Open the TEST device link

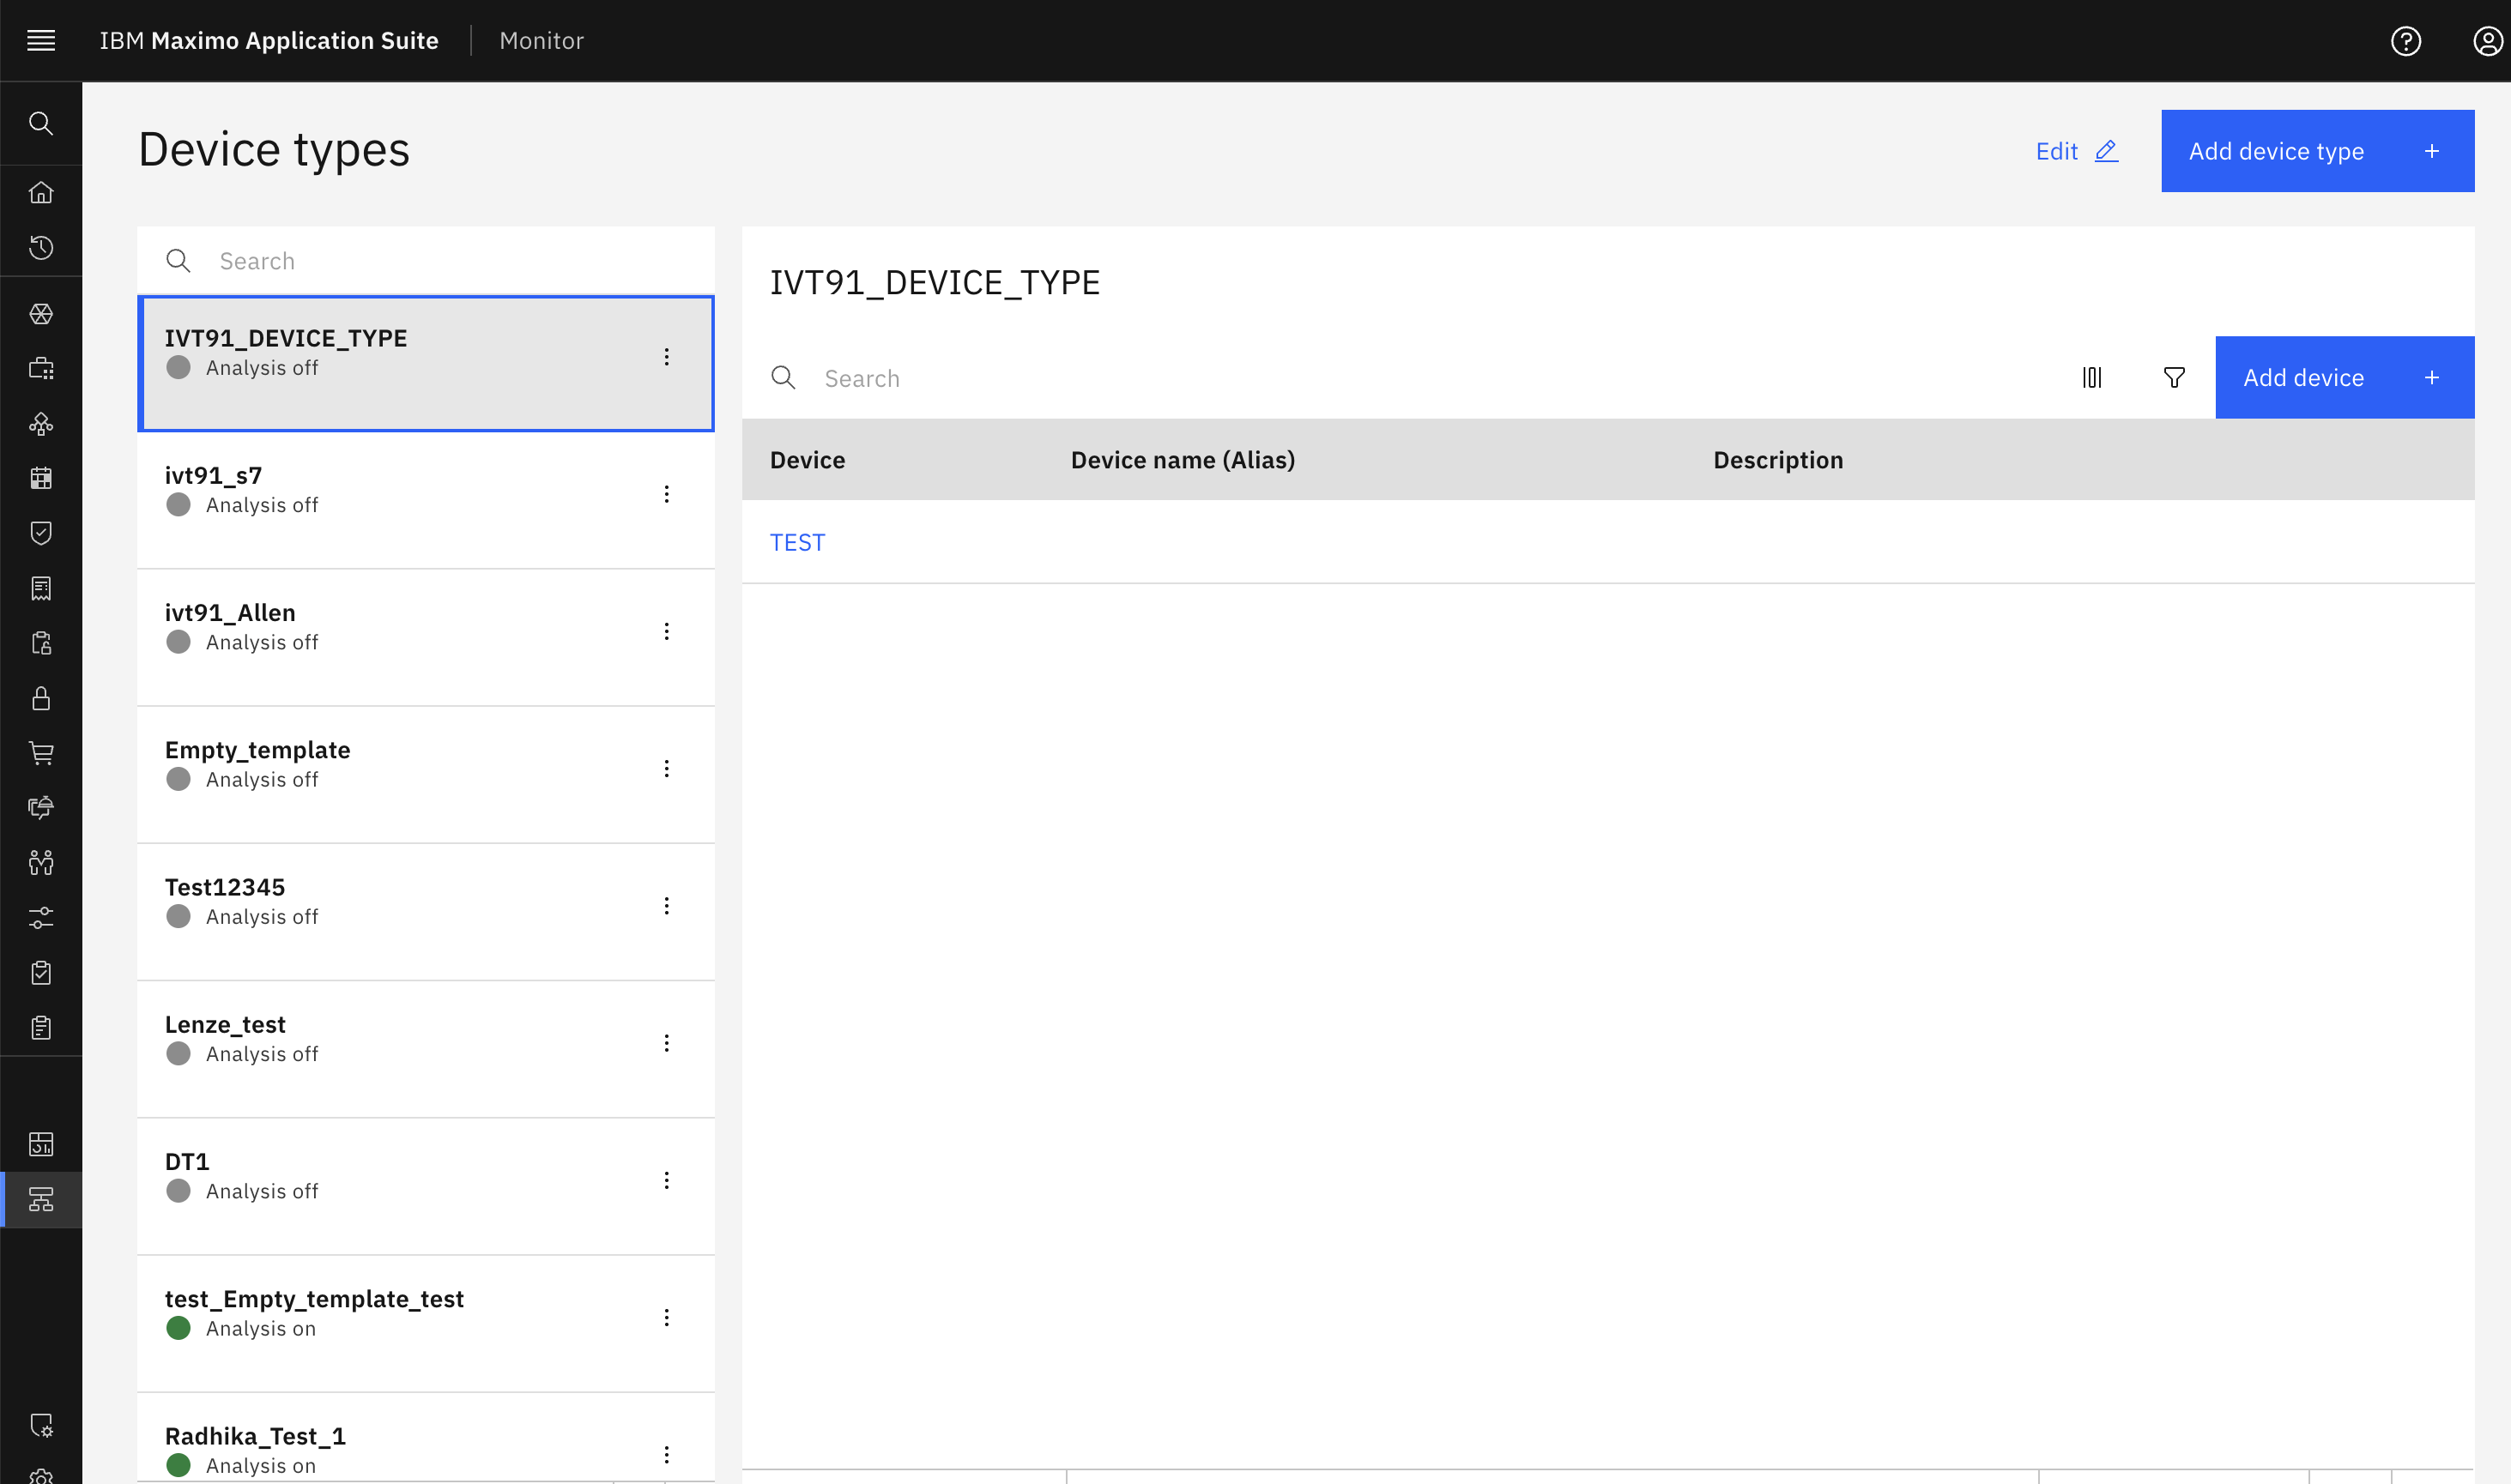click(x=797, y=542)
